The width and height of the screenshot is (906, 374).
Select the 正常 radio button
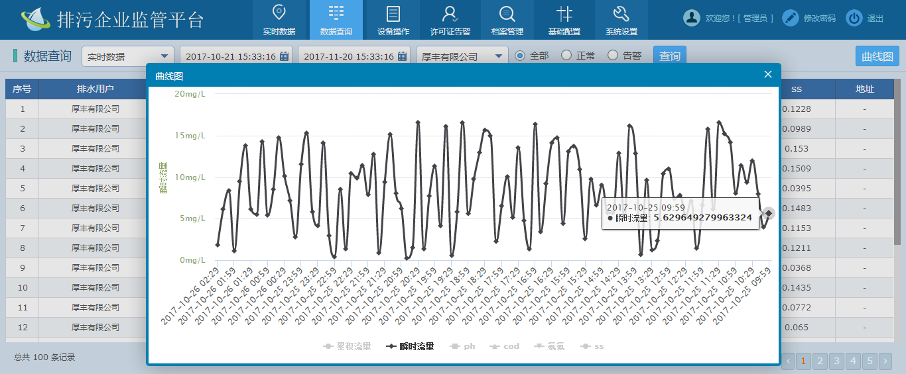(x=566, y=56)
